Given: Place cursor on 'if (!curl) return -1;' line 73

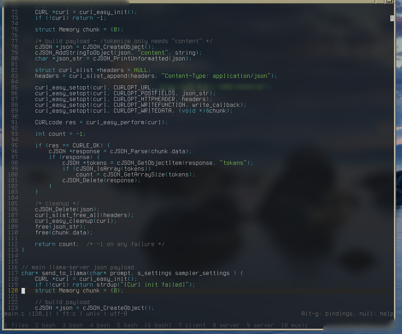Looking at the screenshot, I should coord(70,18).
